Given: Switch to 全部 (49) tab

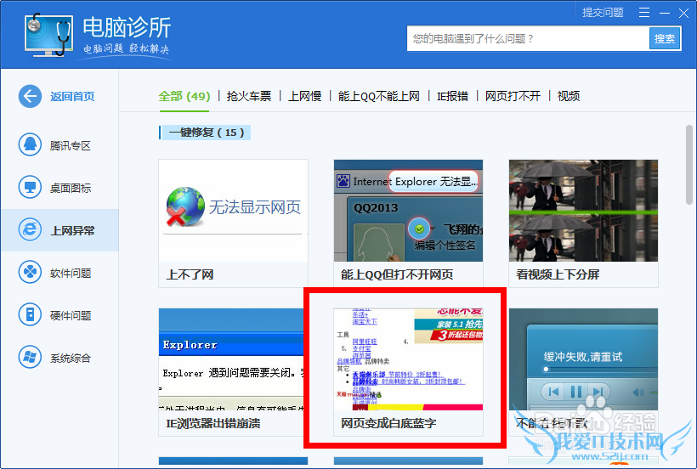Looking at the screenshot, I should pyautogui.click(x=184, y=96).
